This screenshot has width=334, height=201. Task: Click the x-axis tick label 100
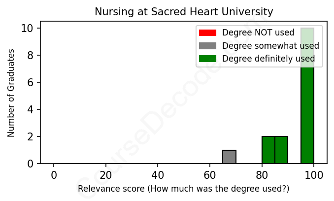(314, 175)
